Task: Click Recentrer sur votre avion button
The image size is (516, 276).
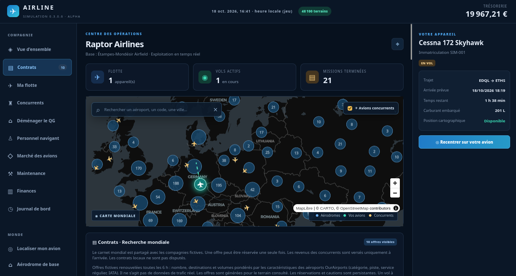Action: click(464, 142)
